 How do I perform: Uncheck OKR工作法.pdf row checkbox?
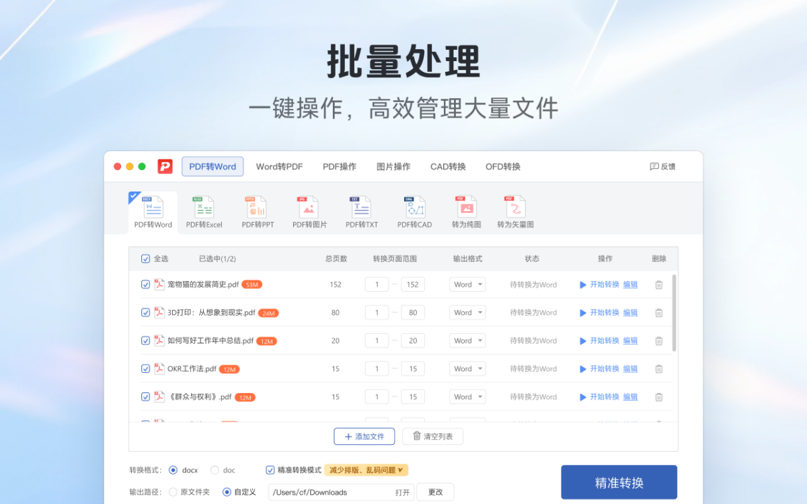[145, 369]
